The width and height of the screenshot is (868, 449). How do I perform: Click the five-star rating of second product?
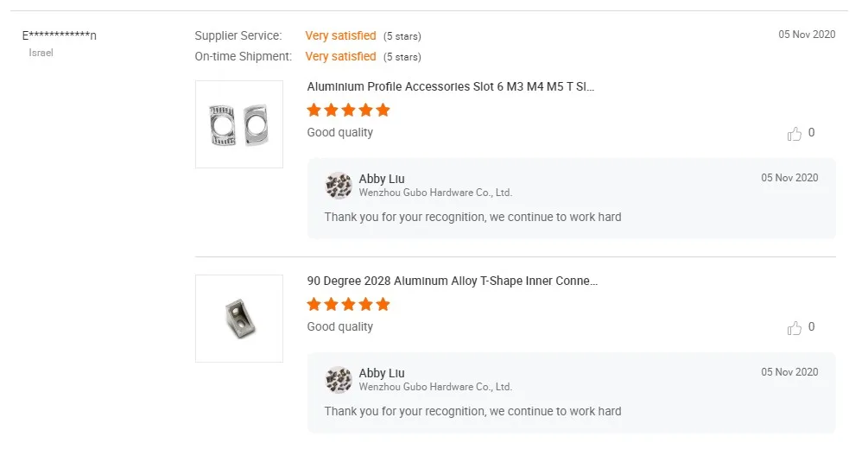point(348,305)
